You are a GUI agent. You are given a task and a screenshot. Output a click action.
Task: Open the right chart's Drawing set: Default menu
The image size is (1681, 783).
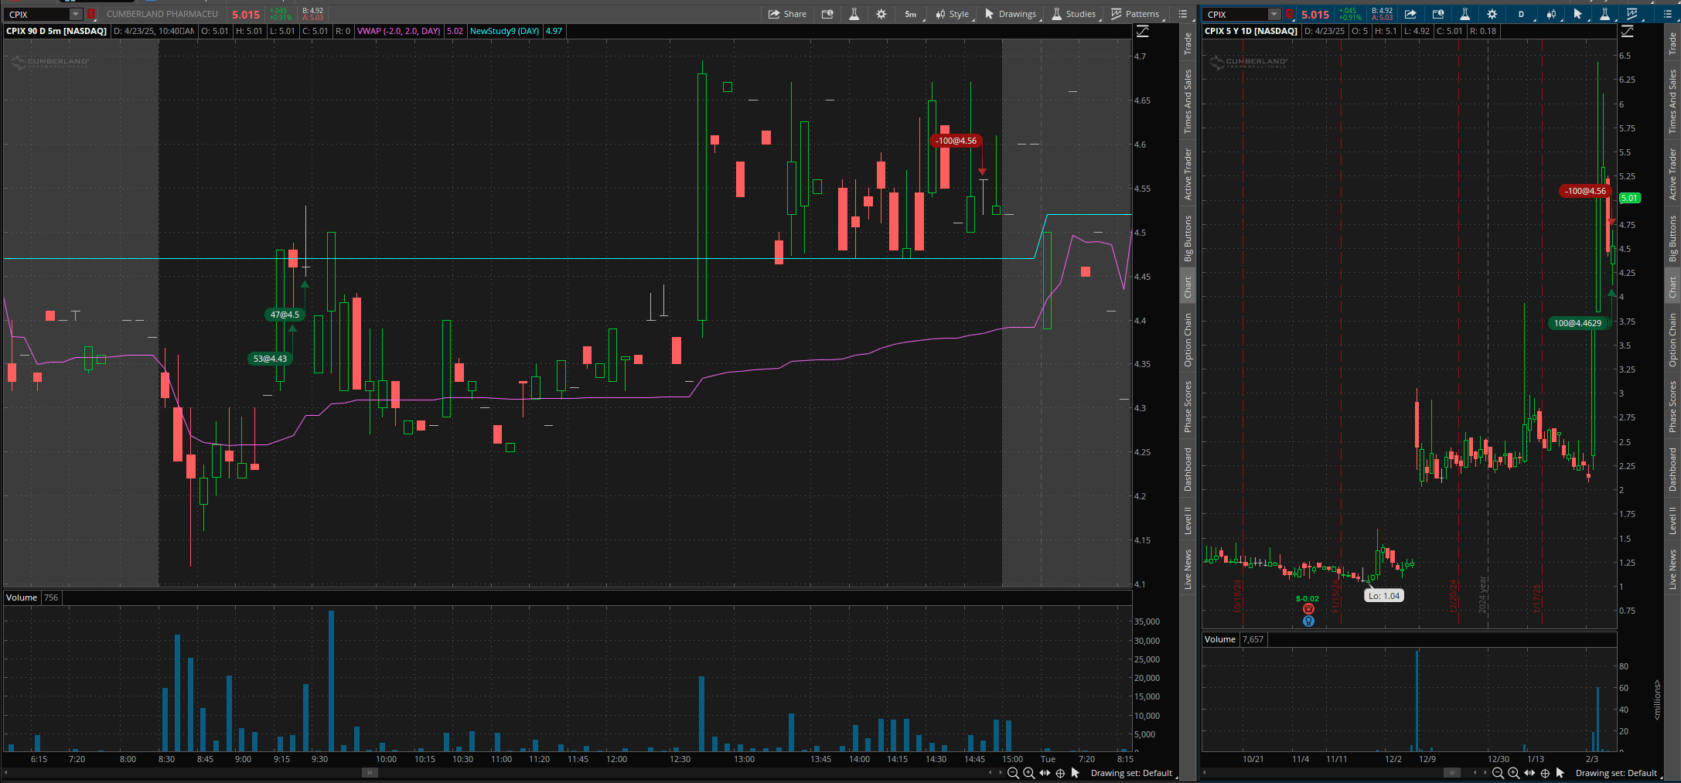(1617, 773)
